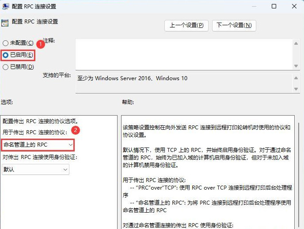Viewport: 304px width, 229px height.
Task: Minimize the RPC settings window
Action: tap(254, 6)
